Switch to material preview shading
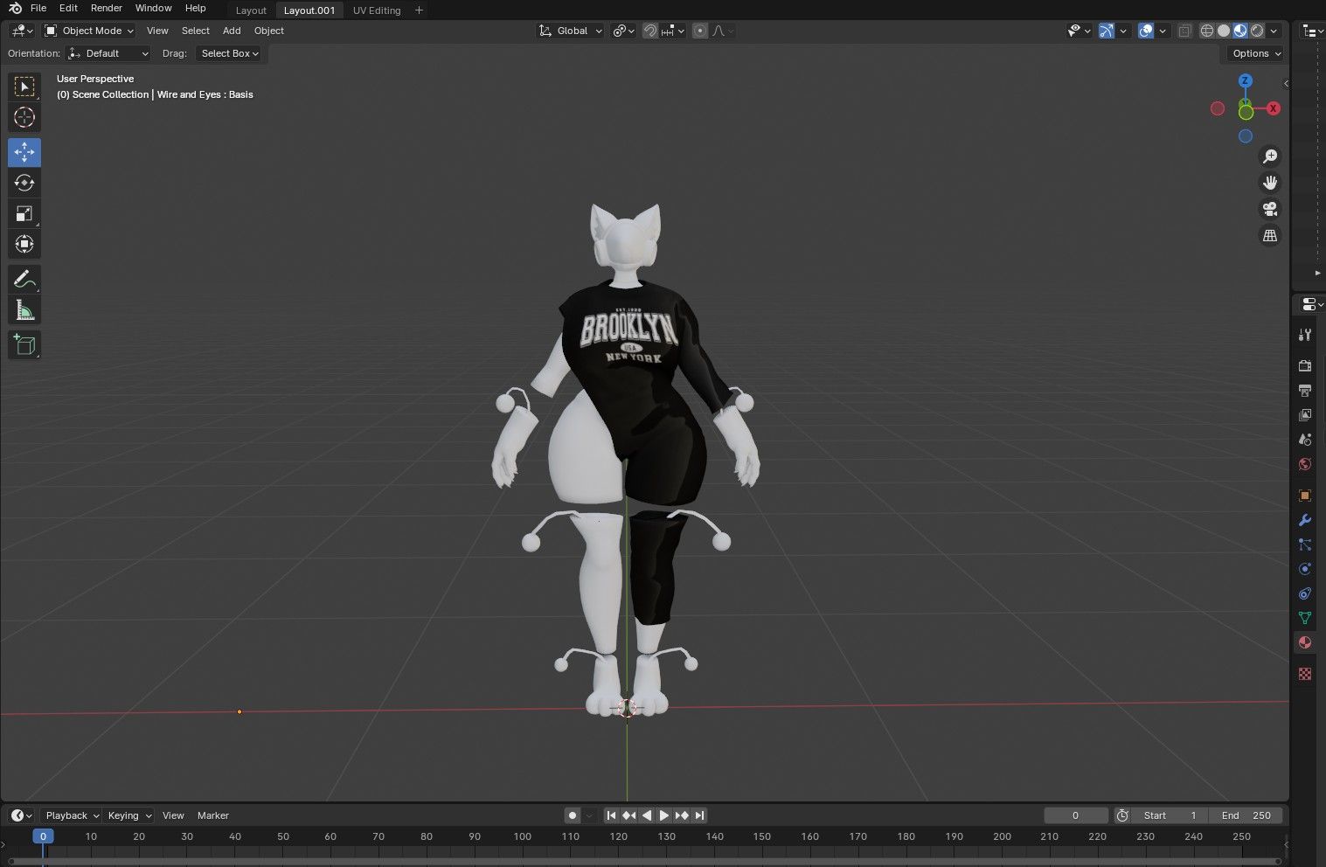Image resolution: width=1326 pixels, height=867 pixels. pyautogui.click(x=1240, y=31)
